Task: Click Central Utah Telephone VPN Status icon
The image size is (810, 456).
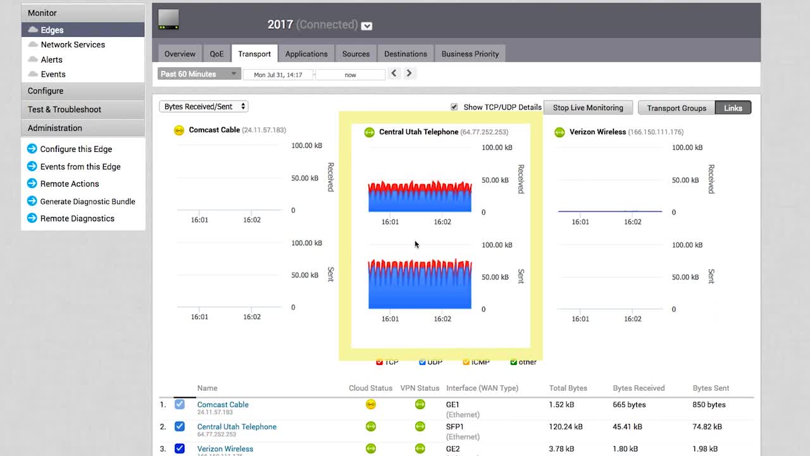Action: pos(420,426)
